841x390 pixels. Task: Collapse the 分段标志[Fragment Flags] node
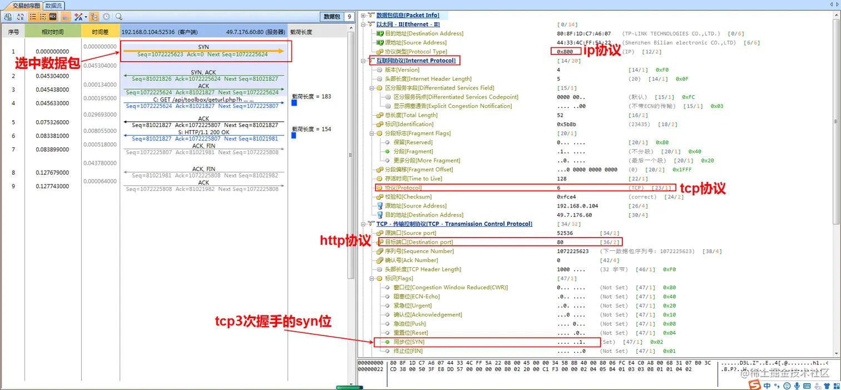[372, 134]
